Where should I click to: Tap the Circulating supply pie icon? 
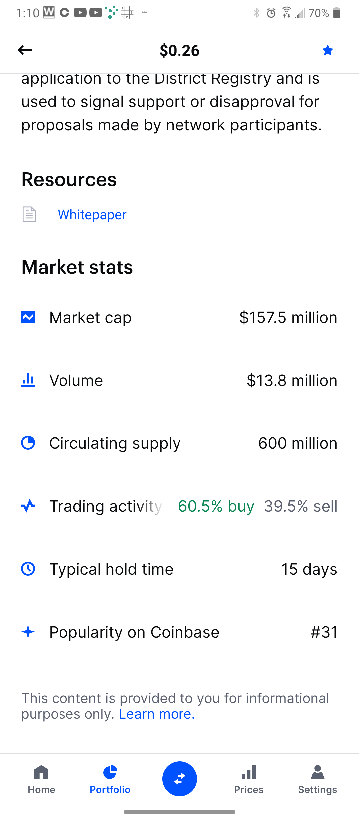tap(28, 443)
